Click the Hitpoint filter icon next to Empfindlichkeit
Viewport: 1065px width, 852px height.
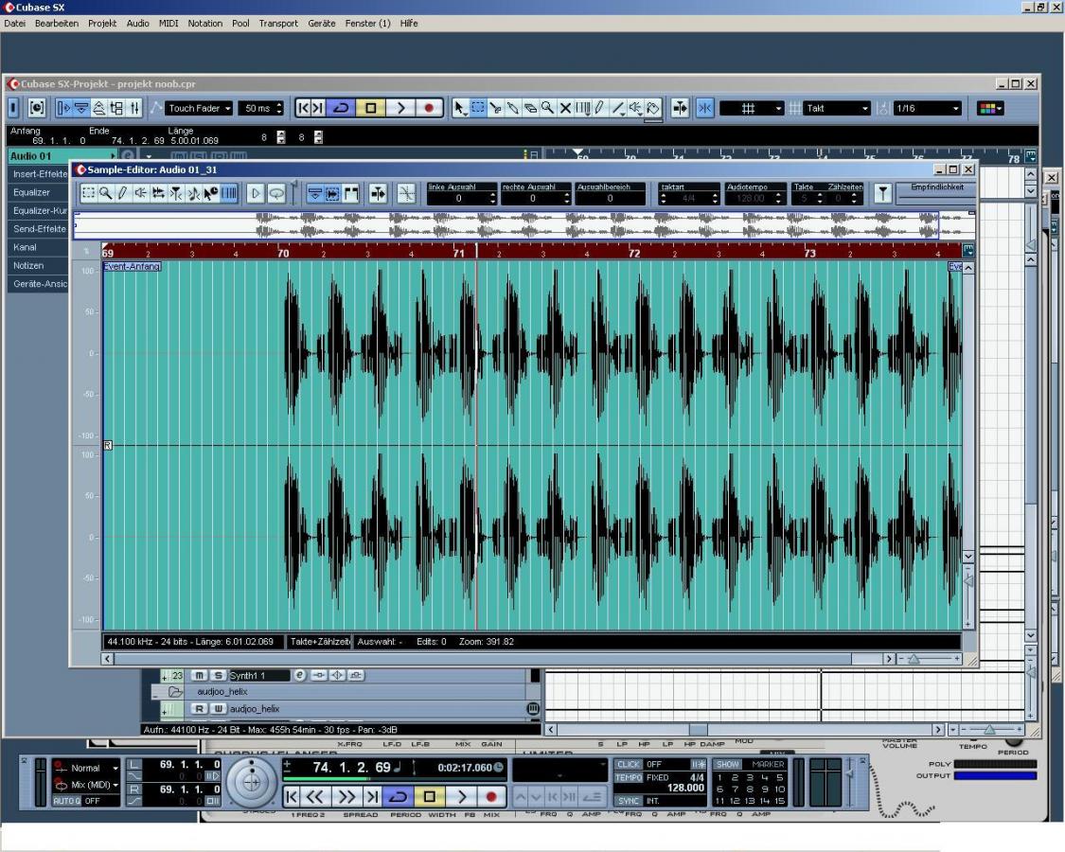[882, 194]
